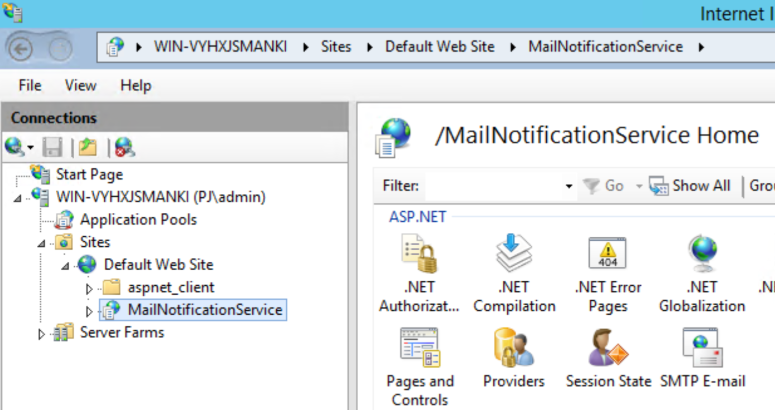
Task: Open the Go button dropdown arrow
Action: 639,186
